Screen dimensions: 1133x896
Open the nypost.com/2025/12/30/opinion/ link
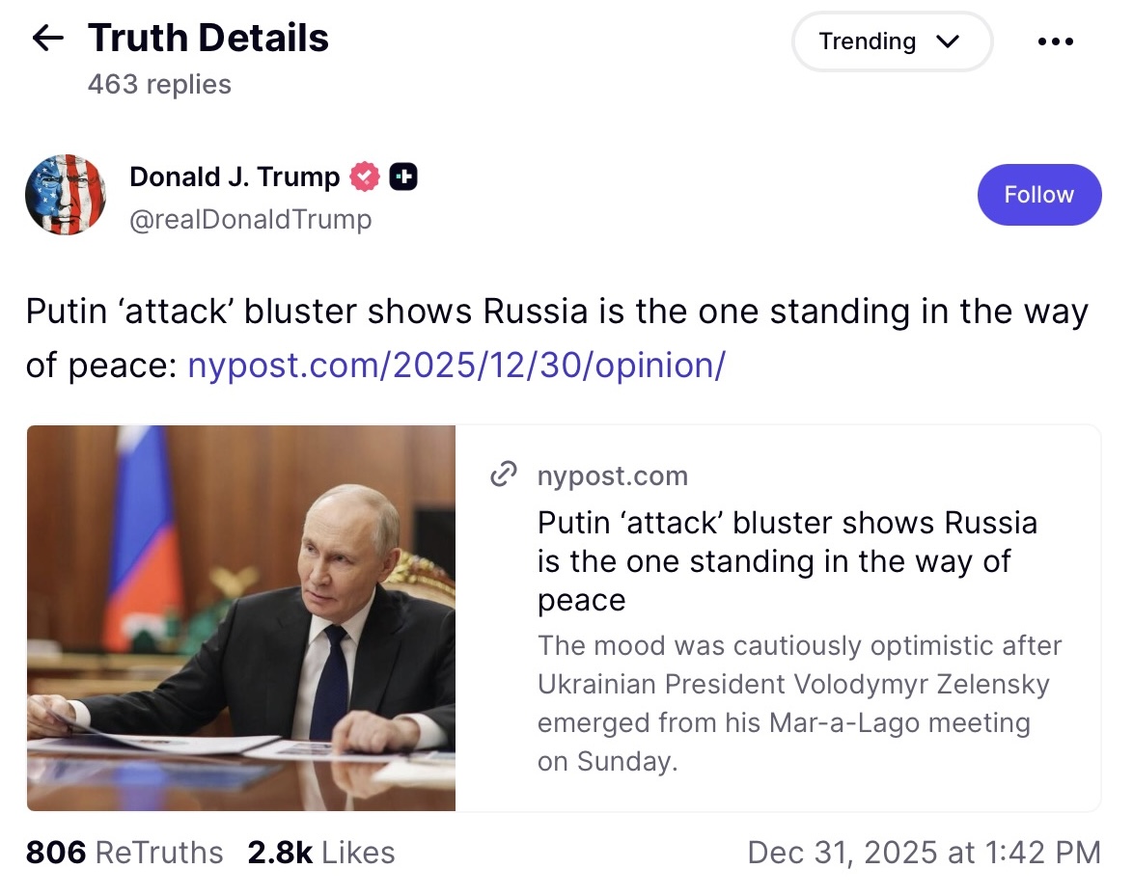[456, 366]
